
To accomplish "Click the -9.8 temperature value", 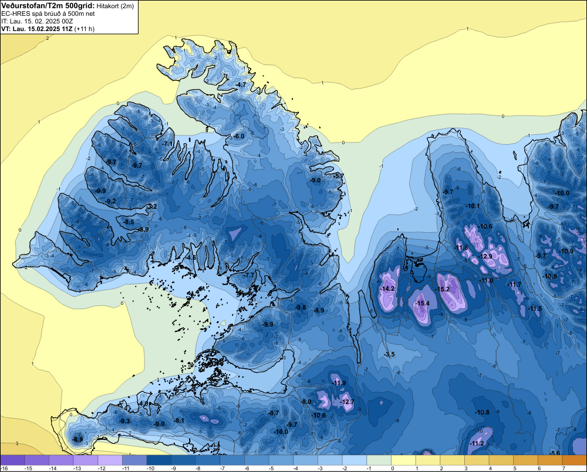I will 301,307.
